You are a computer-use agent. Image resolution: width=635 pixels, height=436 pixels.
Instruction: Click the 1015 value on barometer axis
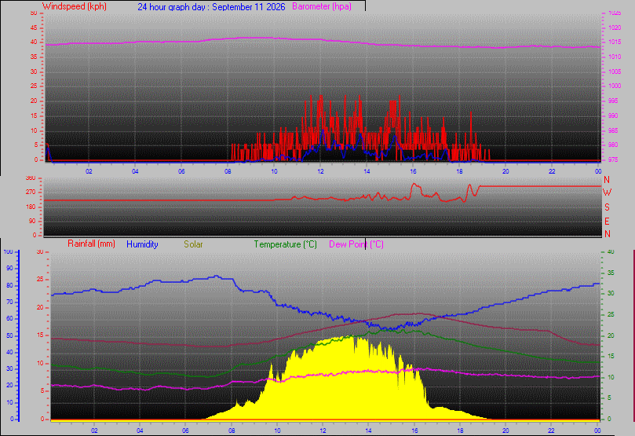click(615, 42)
